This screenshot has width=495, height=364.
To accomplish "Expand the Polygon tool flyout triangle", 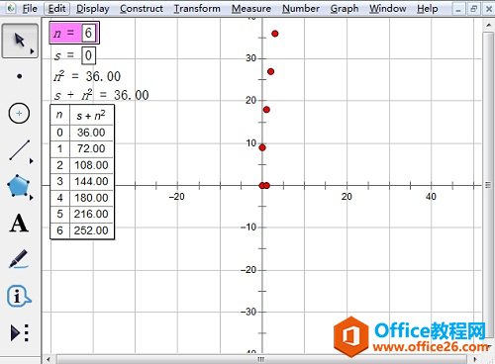I will (32, 198).
